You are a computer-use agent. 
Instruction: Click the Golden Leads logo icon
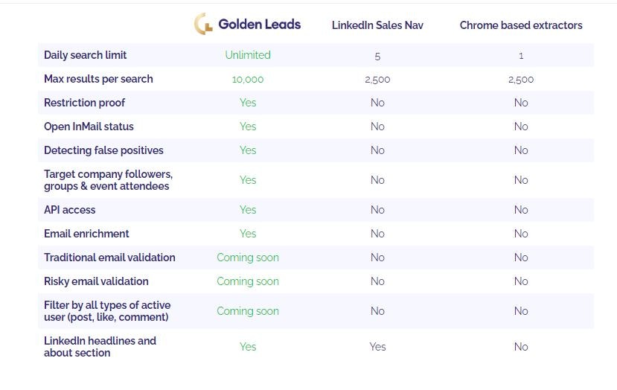pos(203,24)
